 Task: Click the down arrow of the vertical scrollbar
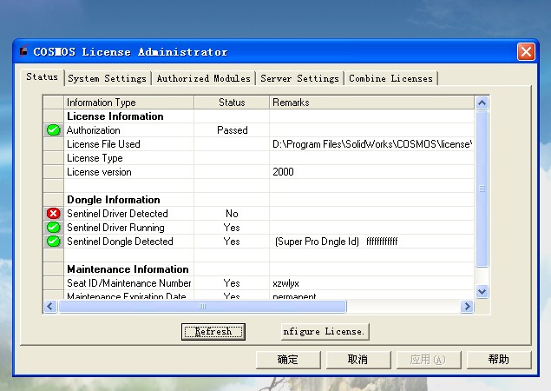point(482,292)
